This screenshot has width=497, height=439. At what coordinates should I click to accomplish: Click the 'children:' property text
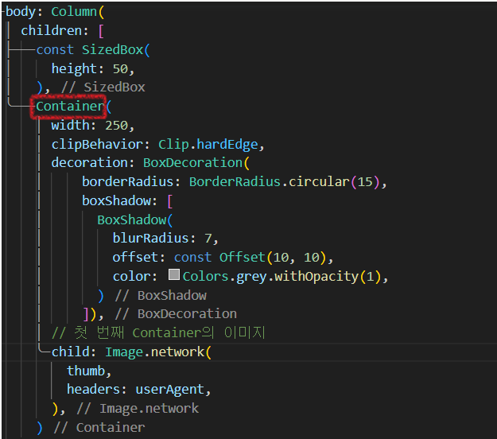coord(55,31)
